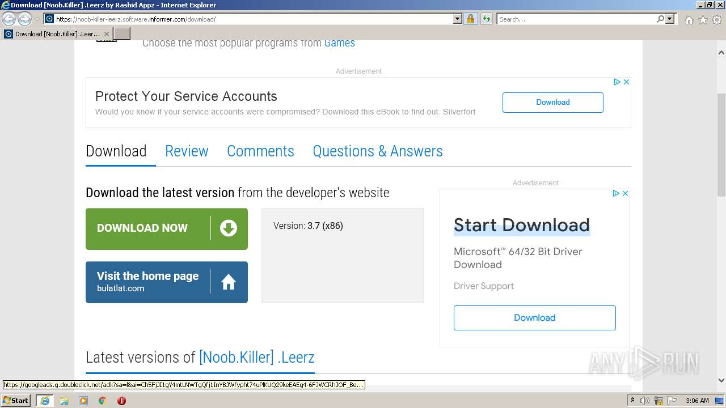Open the Action Center flag icon

tap(672, 401)
